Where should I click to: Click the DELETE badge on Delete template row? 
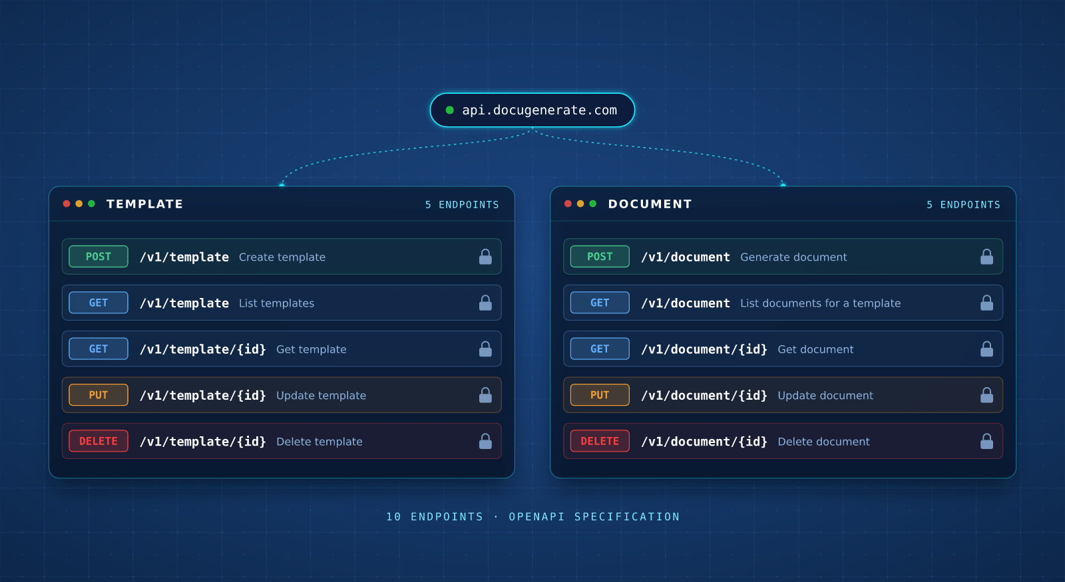click(x=99, y=441)
